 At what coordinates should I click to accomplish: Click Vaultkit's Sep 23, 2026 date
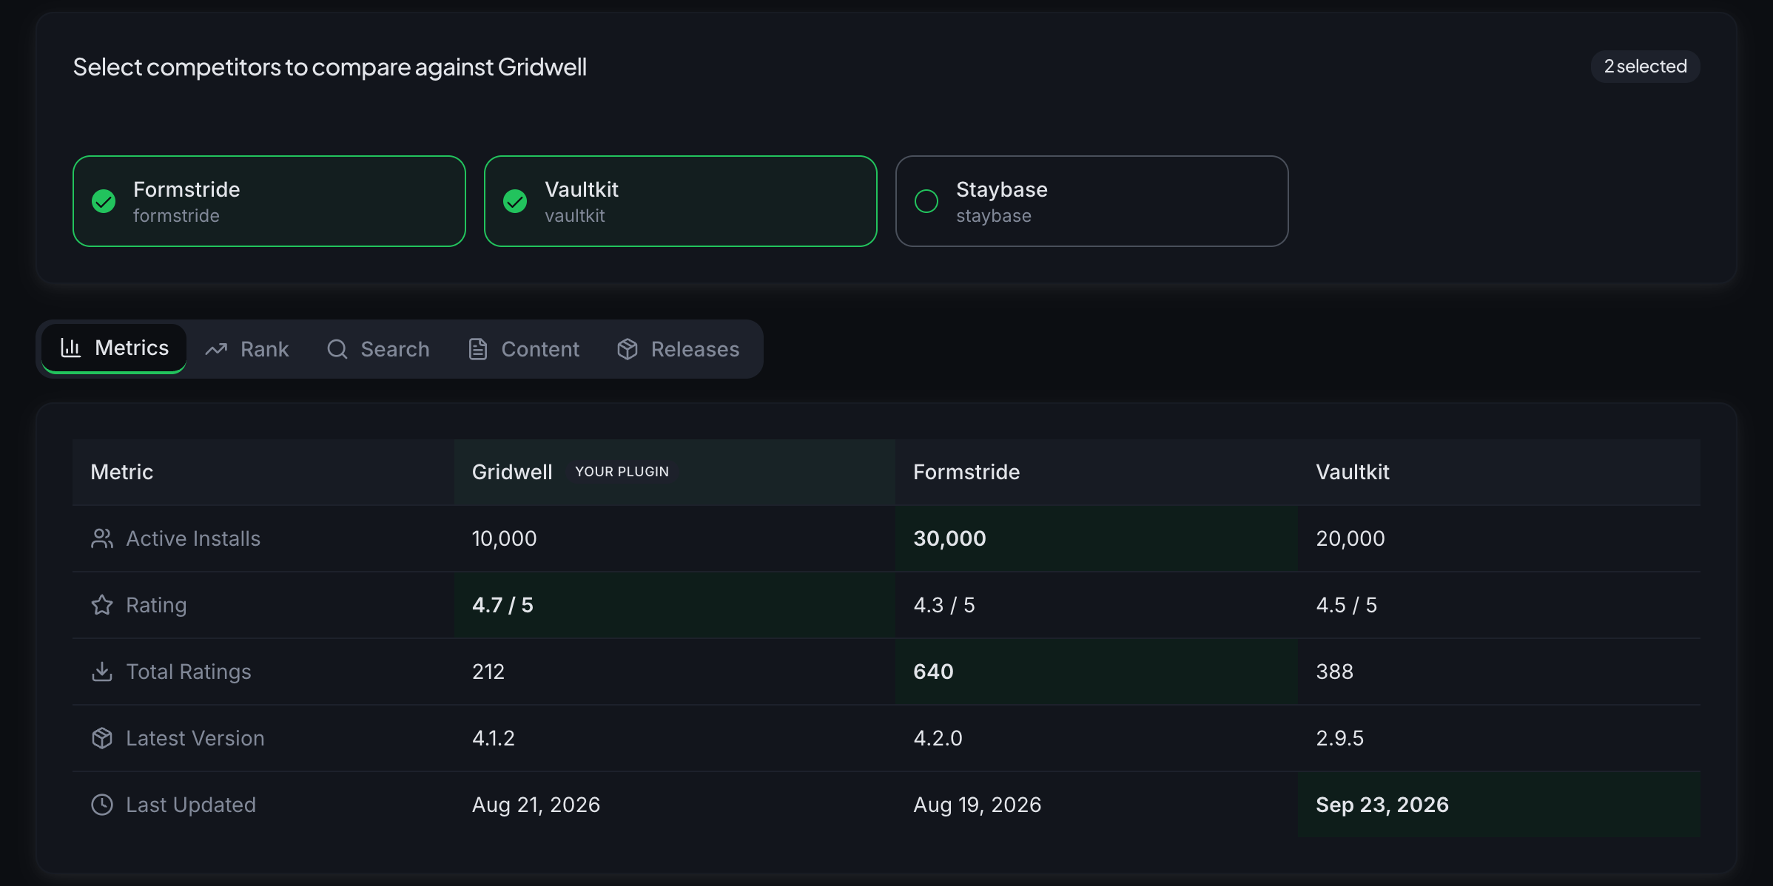point(1382,805)
